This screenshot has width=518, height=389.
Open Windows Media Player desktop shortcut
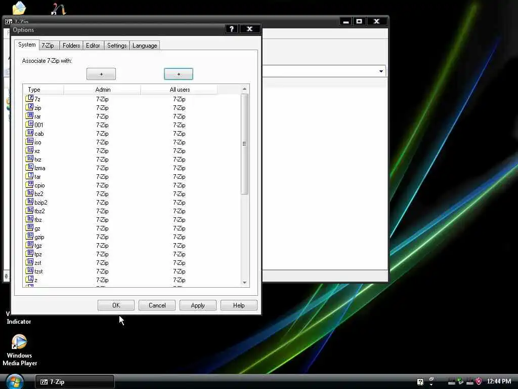click(19, 350)
